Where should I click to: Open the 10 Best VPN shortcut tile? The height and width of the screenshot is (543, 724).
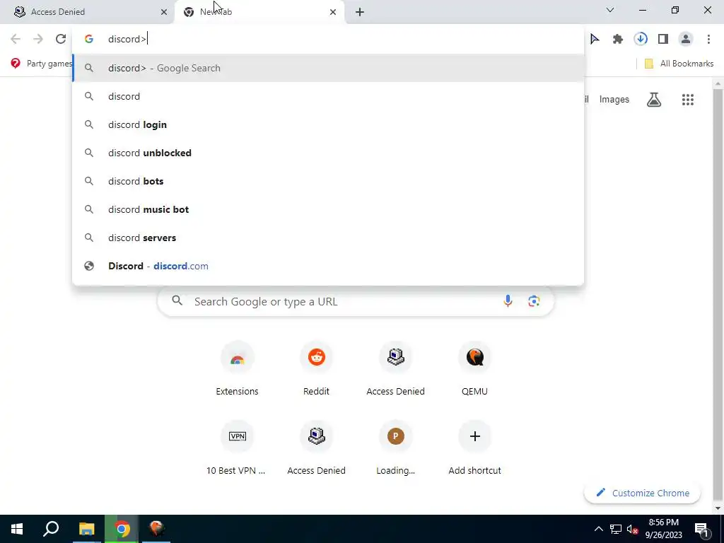(x=238, y=448)
